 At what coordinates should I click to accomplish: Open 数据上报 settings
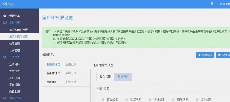click(14, 91)
